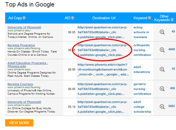Click the VIEW MORE button

pos(19,123)
